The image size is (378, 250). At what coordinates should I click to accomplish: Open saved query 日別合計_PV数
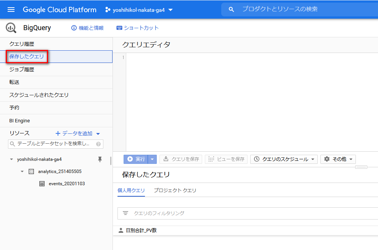coord(141,231)
